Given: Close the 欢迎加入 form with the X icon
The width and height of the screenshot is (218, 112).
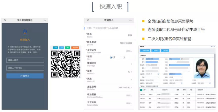Looking at the screenshot, I should (x=88, y=20).
